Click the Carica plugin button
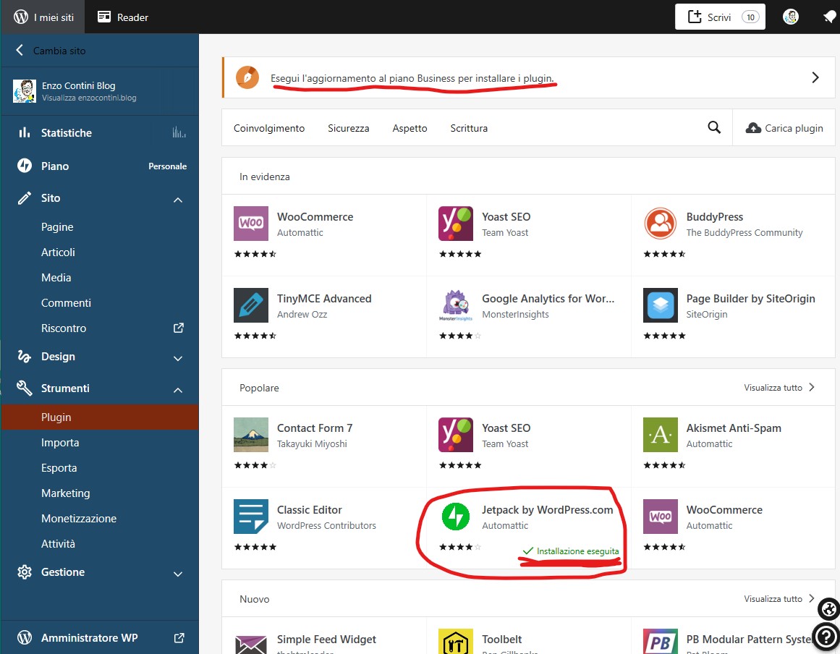This screenshot has height=654, width=840. (784, 128)
